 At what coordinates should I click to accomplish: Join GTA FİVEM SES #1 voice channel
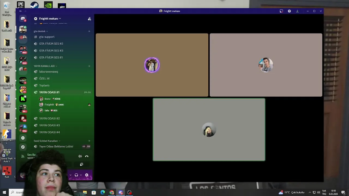(62, 57)
